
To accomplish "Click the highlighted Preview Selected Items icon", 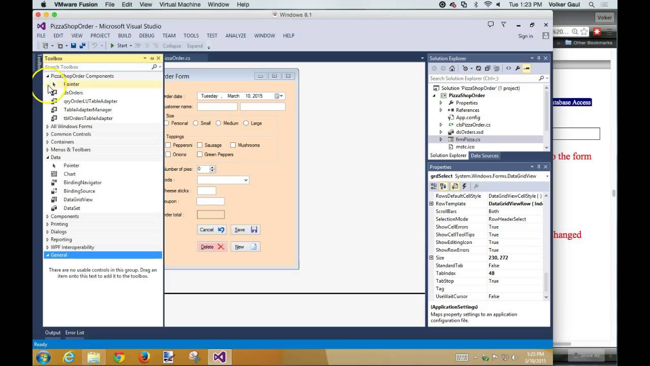I will 527,68.
